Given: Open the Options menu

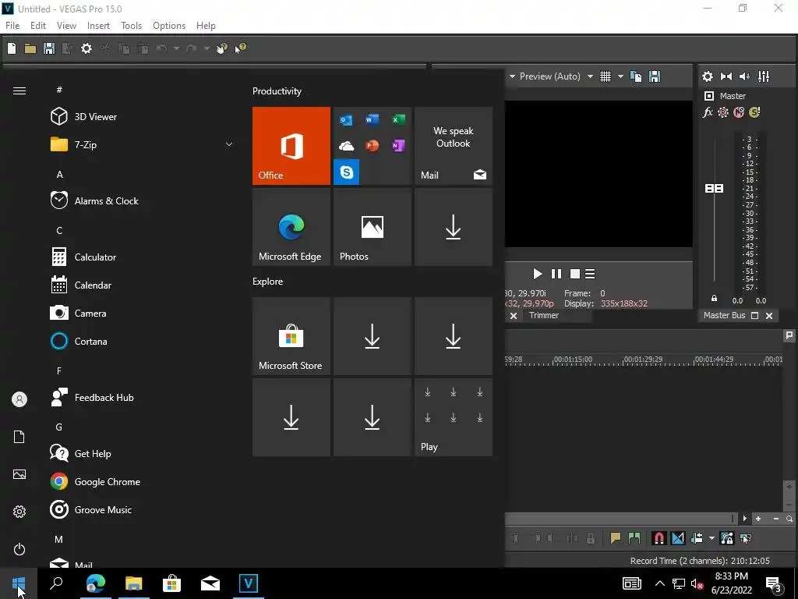Looking at the screenshot, I should click(x=169, y=26).
